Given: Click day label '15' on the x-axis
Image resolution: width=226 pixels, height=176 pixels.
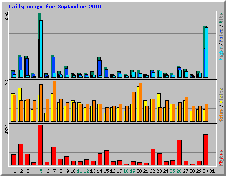Looking at the screenshot, I should tap(106, 171).
